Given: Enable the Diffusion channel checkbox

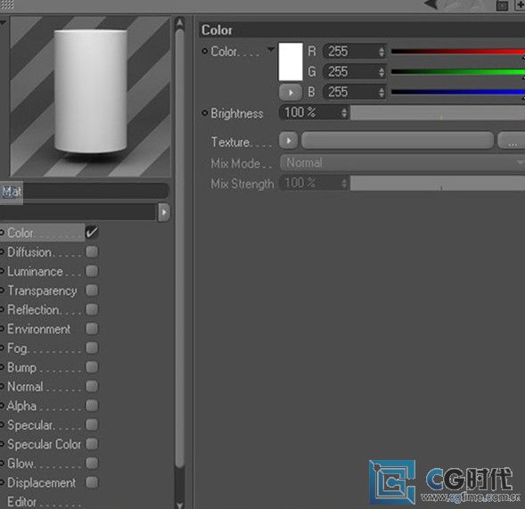Looking at the screenshot, I should pos(92,251).
